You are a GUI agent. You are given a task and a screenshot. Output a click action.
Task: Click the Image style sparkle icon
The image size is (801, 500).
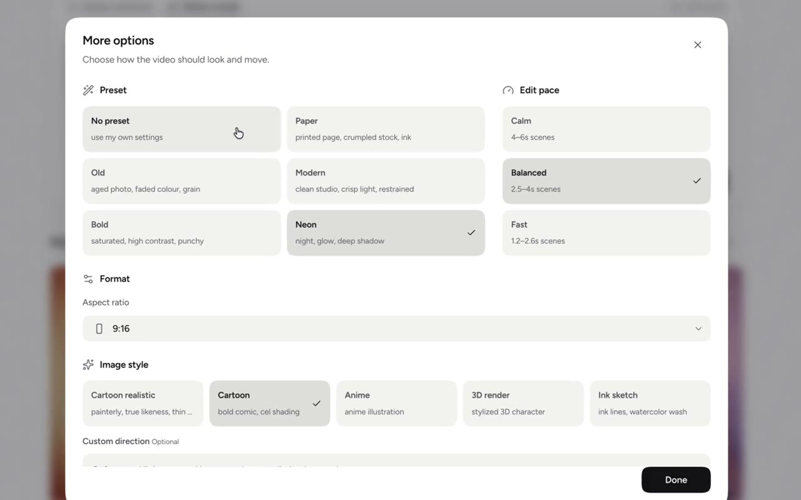tap(88, 364)
